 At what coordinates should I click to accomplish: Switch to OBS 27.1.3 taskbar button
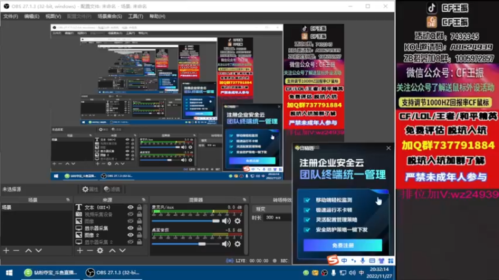coord(114,273)
